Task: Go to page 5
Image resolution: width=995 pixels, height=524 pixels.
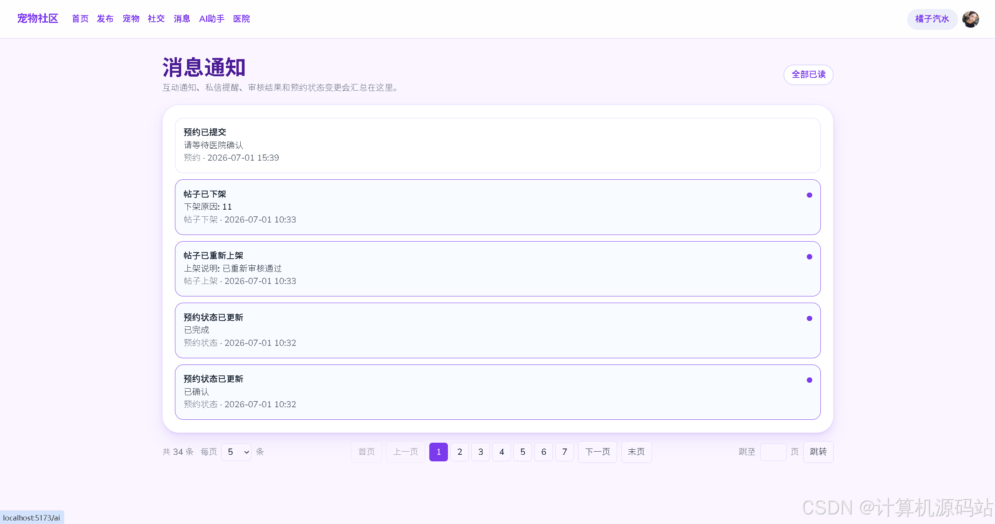Action: (x=523, y=452)
